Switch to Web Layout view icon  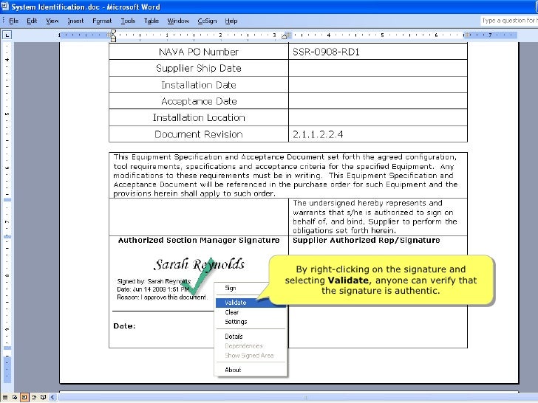click(x=15, y=397)
